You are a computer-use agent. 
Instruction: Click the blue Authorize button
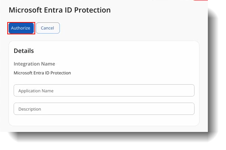21,28
